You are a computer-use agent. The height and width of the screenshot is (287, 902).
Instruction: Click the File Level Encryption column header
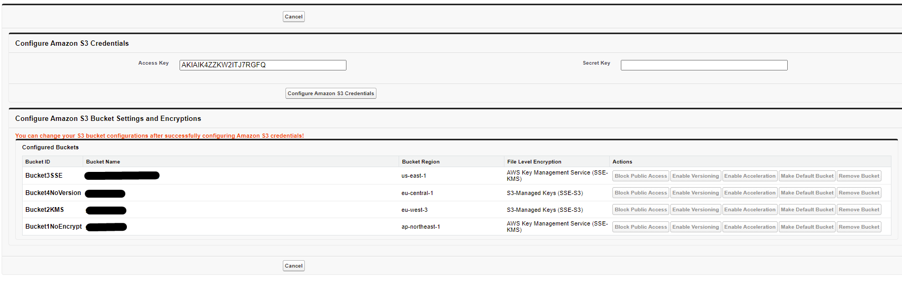[534, 162]
